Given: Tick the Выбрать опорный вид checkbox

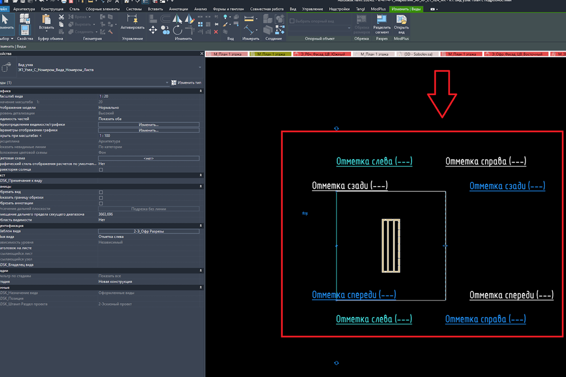Looking at the screenshot, I should tap(292, 21).
